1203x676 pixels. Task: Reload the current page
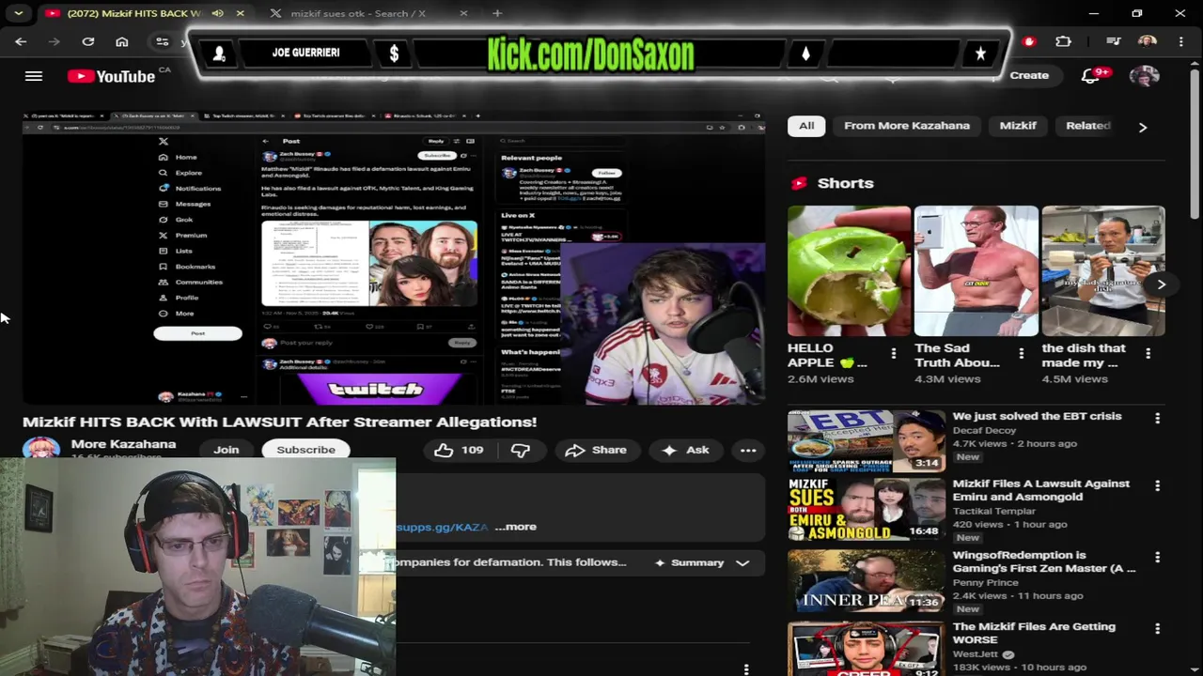(x=88, y=41)
